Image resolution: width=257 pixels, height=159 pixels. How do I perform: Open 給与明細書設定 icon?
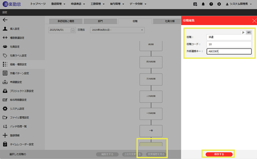(5, 100)
